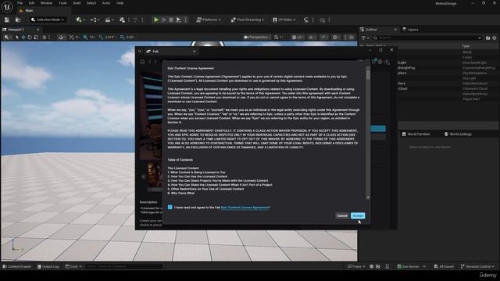Click the Outliner search field
500x281 pixels.
(427, 38)
